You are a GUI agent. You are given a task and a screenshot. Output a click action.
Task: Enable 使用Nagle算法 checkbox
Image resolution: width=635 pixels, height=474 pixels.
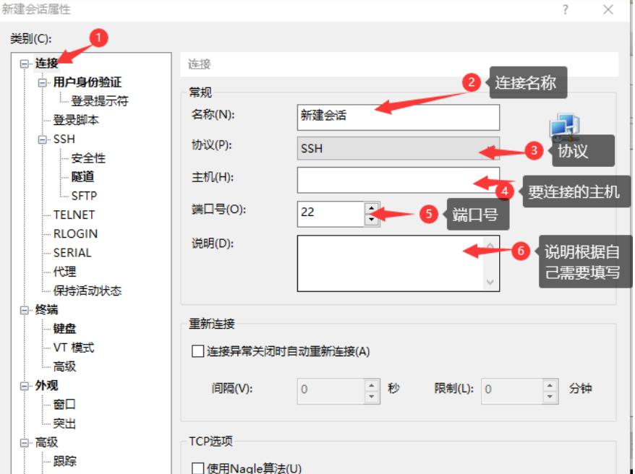tap(197, 468)
